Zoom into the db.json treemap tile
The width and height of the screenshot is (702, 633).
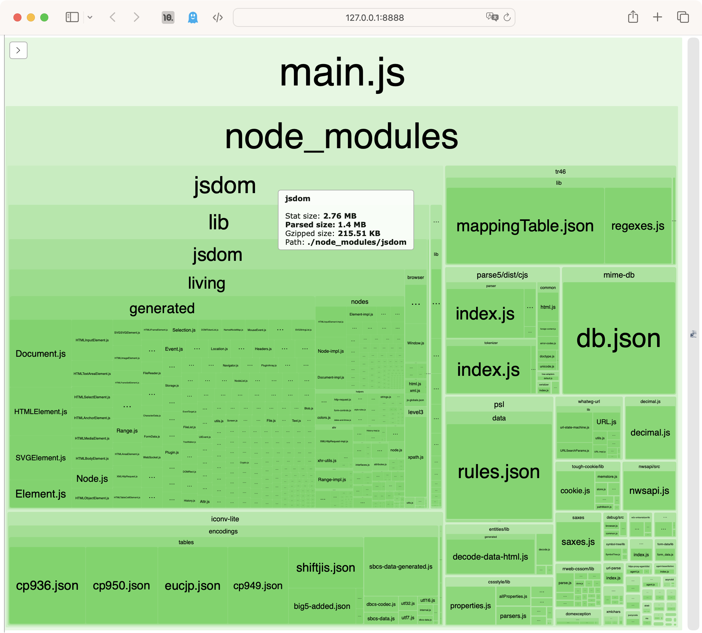tap(618, 339)
